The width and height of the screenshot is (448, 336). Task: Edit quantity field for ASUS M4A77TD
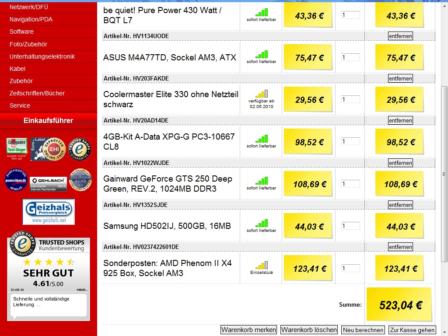coord(350,57)
